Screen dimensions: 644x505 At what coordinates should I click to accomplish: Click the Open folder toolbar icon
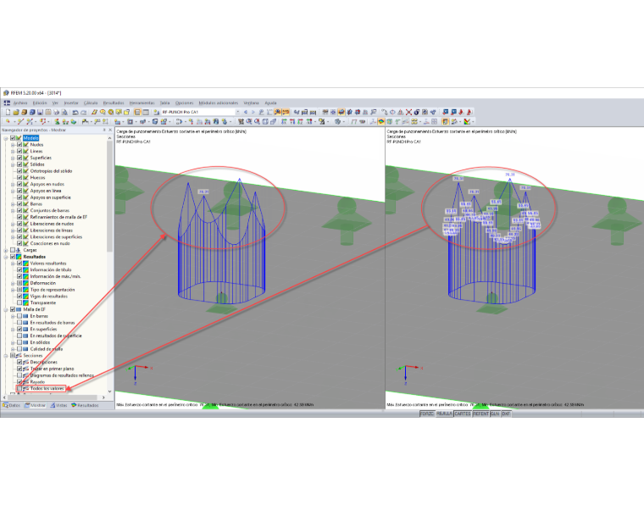[16, 112]
